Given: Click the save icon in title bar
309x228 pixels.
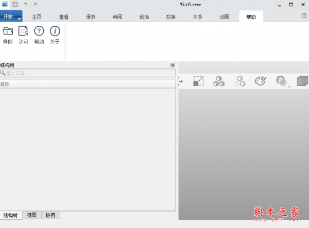Looking at the screenshot, I should [15, 4].
